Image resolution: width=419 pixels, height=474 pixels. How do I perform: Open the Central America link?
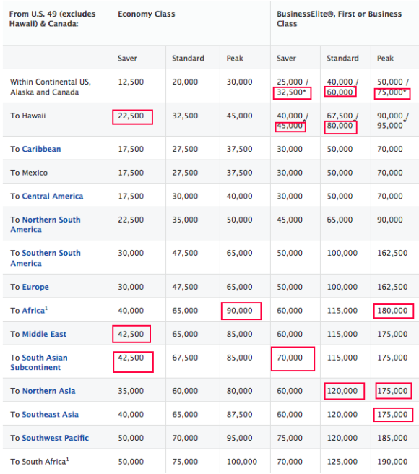pyautogui.click(x=53, y=197)
